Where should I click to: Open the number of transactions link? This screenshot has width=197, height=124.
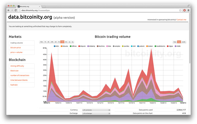[20, 75]
